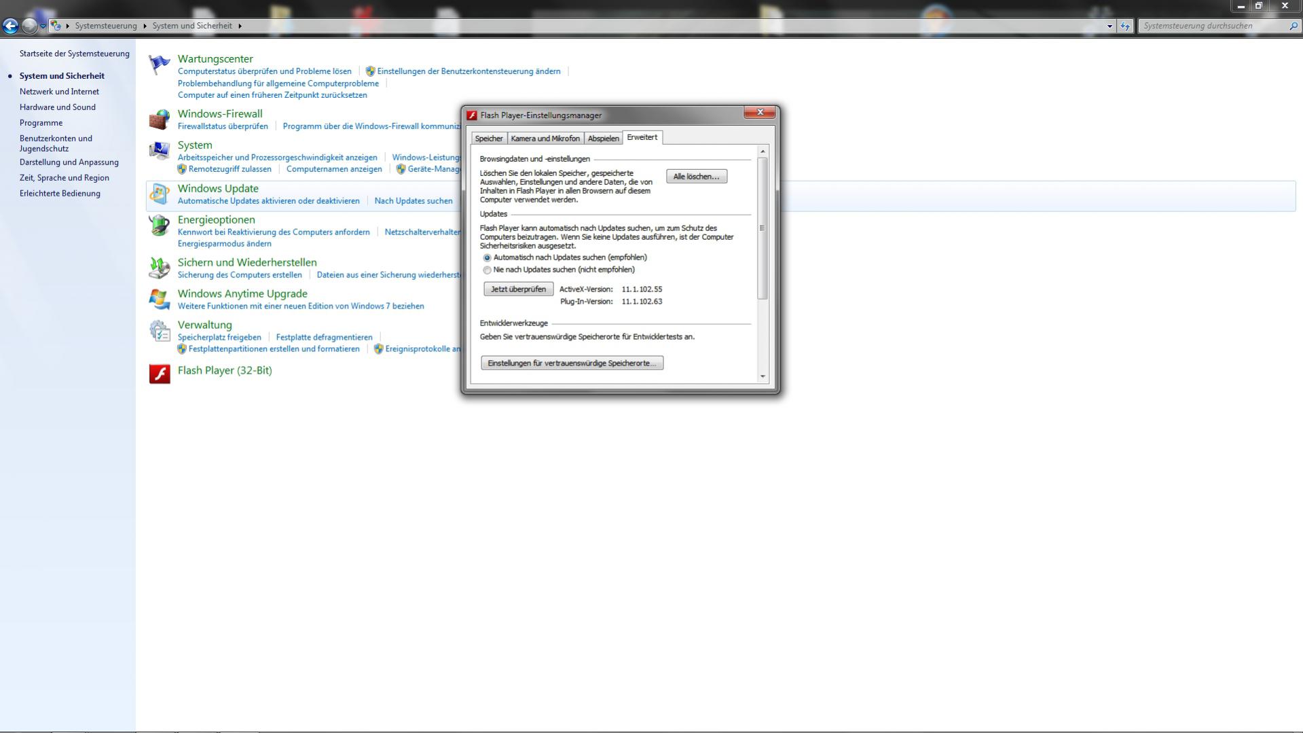Screen dimensions: 1303x733
Task: Click the Energieoptionen battery icon
Action: (160, 226)
